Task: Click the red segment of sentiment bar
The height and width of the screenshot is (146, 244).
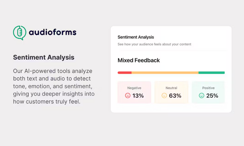Action: tap(125, 73)
